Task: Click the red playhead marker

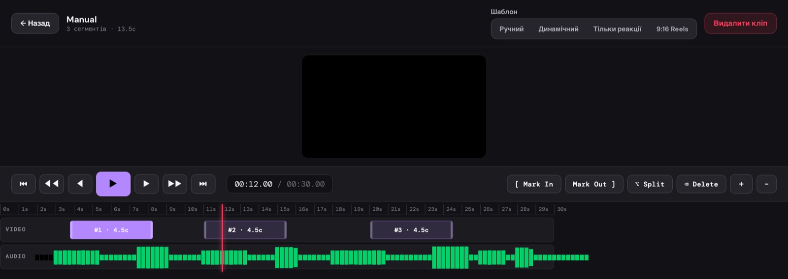Action: [x=222, y=238]
